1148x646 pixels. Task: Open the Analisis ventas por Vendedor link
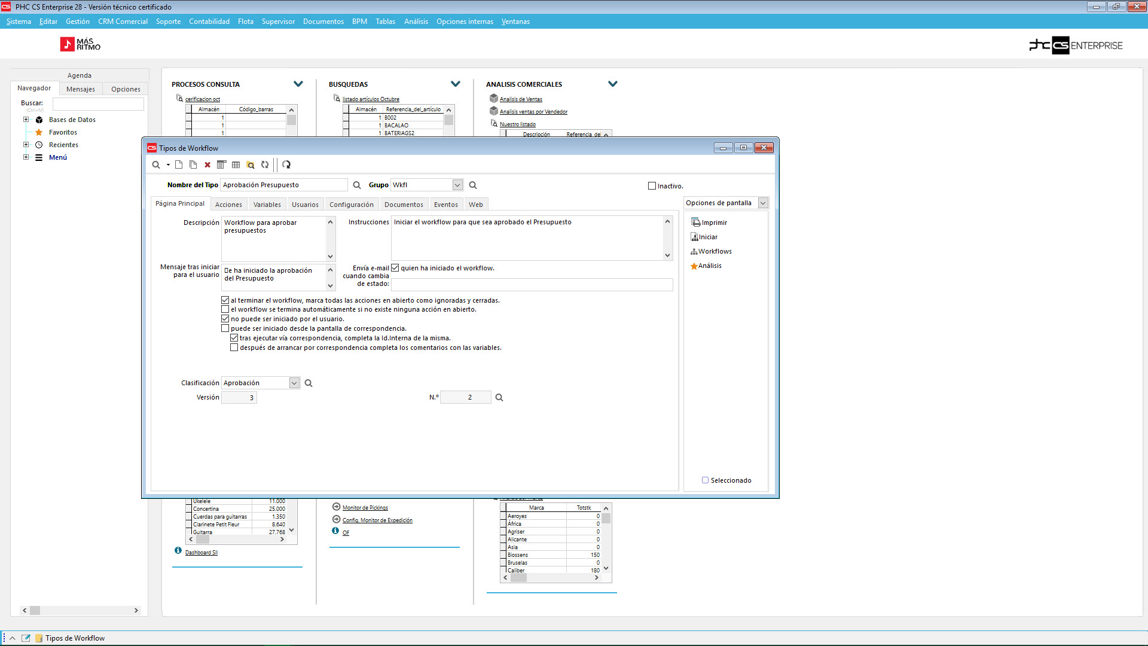coord(533,112)
